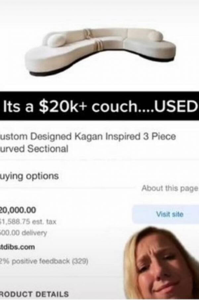Open the About this page link
The height and width of the screenshot is (300, 199).
click(170, 188)
